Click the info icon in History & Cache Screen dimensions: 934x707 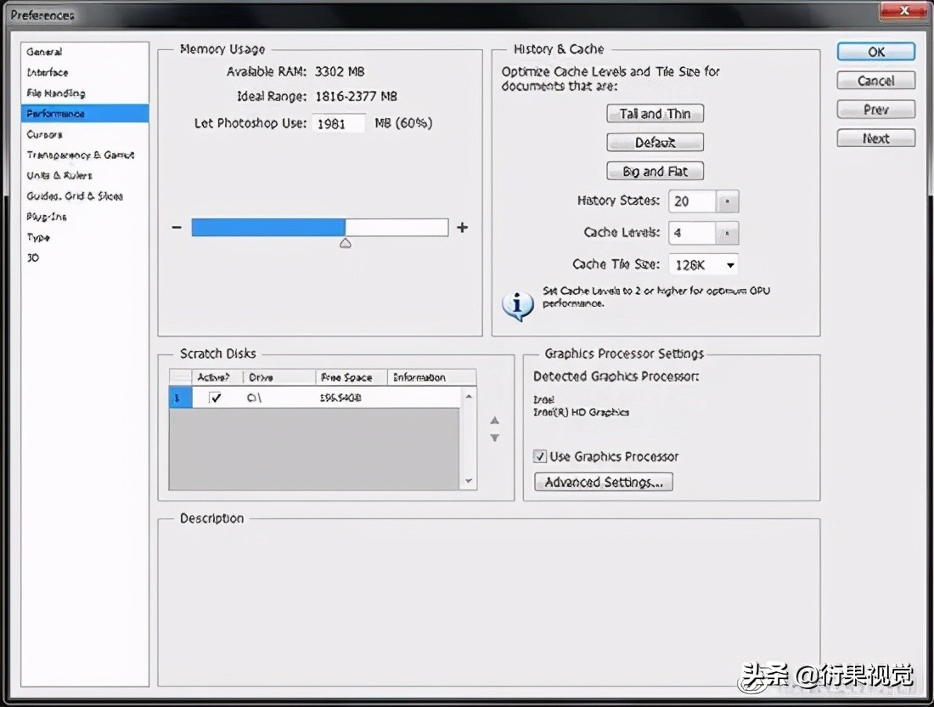[x=517, y=305]
